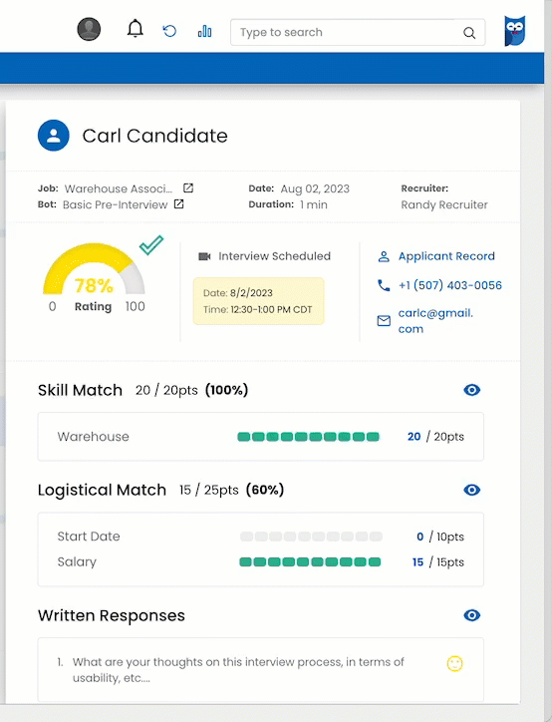
Task: Call +1 (507) 403-0056 link
Action: click(x=450, y=285)
